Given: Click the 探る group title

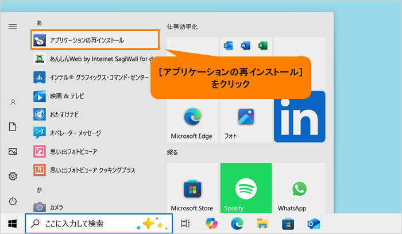Looking at the screenshot, I should [172, 152].
